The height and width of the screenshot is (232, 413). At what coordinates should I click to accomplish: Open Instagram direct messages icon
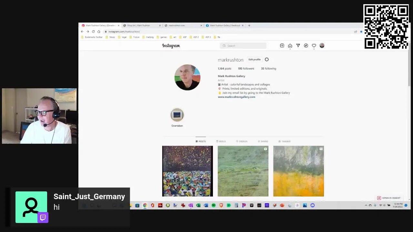point(298,46)
